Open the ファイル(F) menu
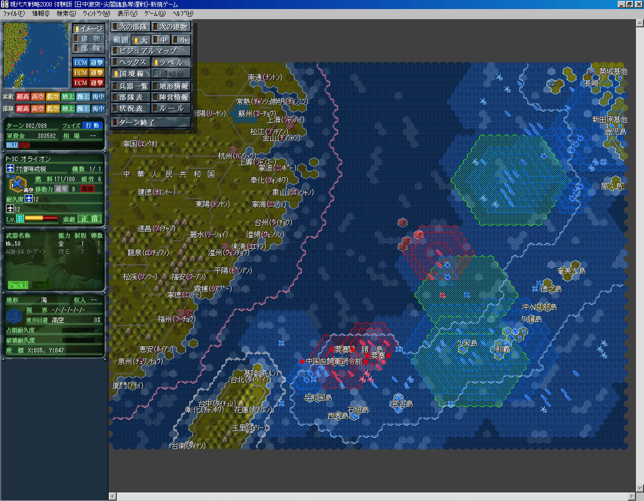Screen dimensions: 644x501 pyautogui.click(x=14, y=14)
